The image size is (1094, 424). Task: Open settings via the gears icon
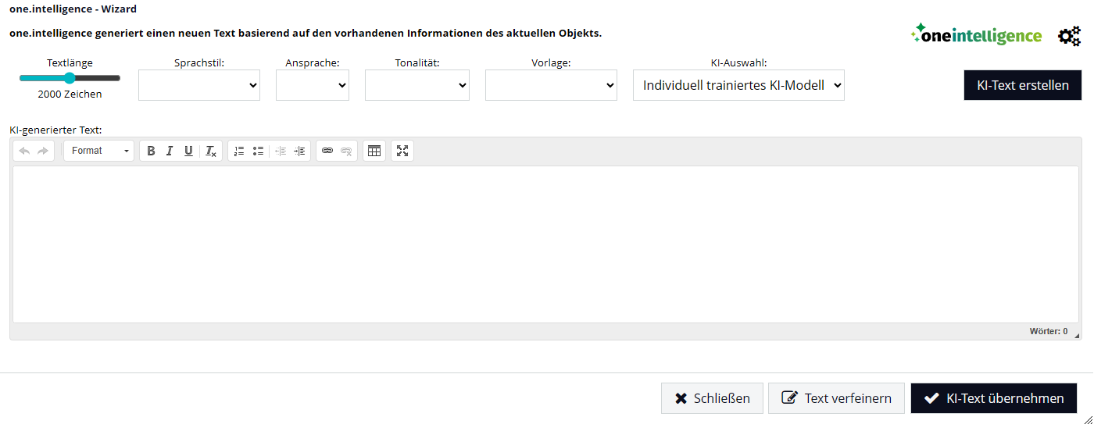[x=1069, y=36]
